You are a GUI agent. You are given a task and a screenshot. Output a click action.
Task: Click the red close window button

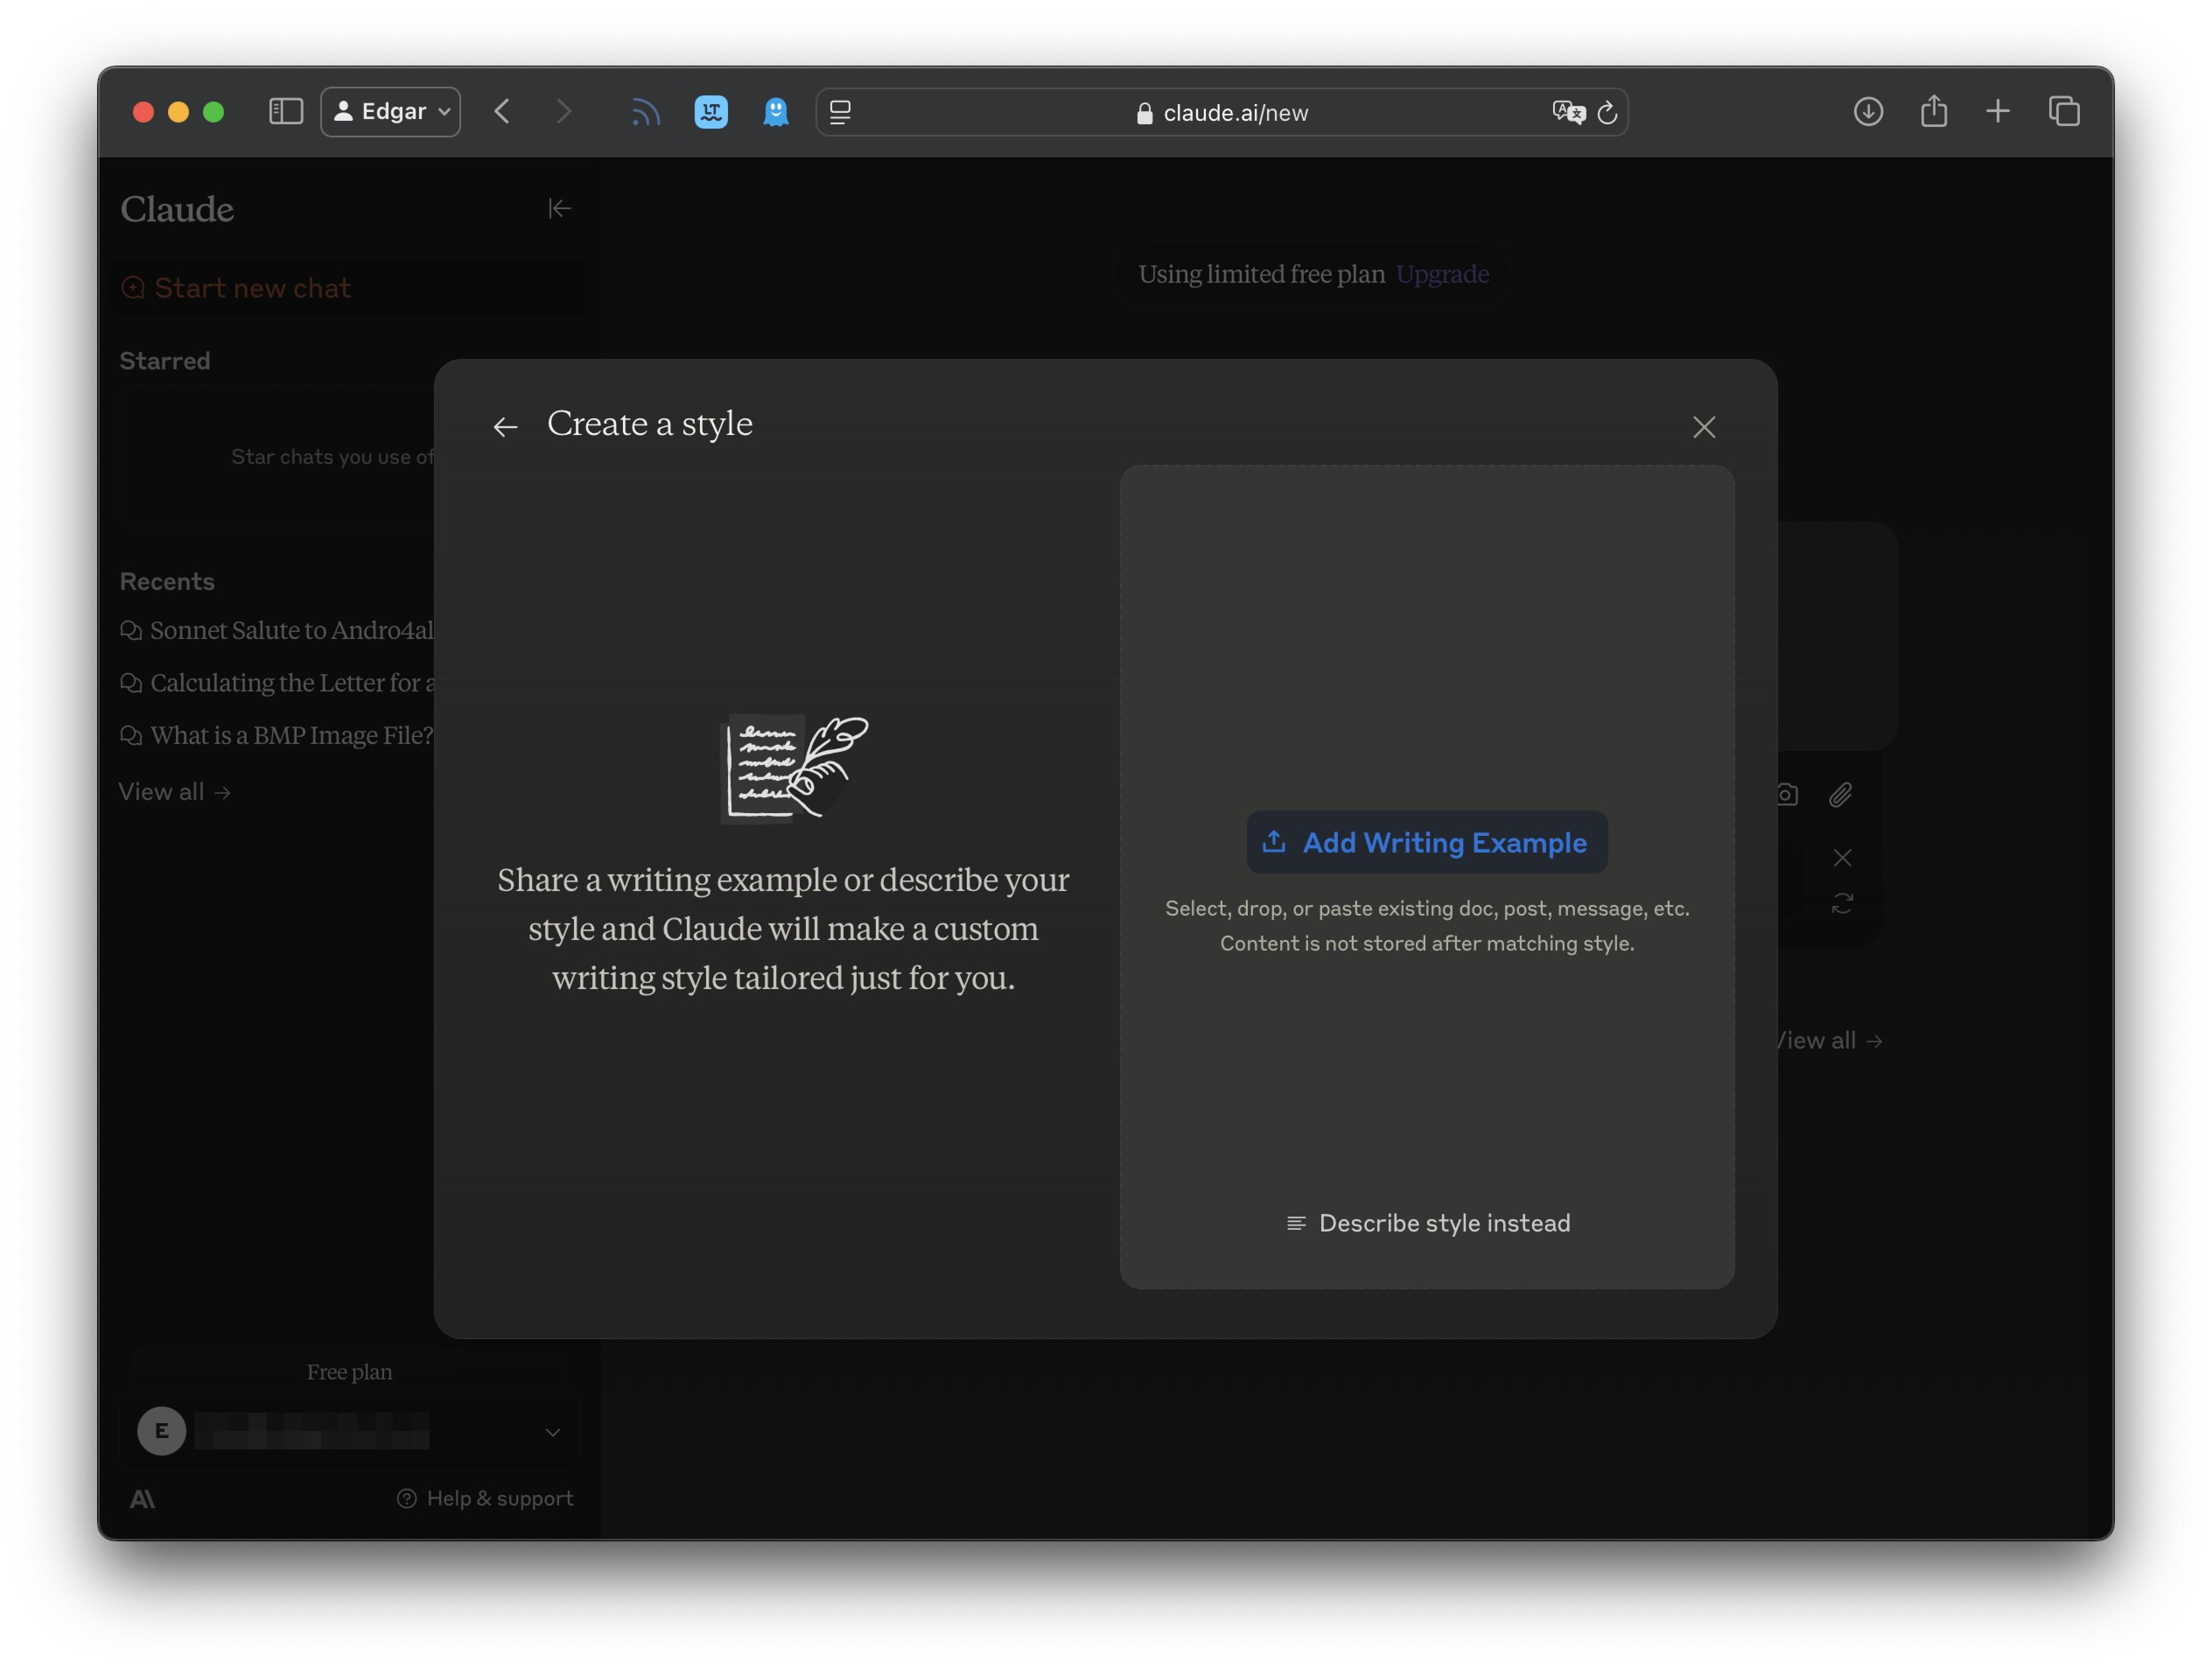coord(143,112)
